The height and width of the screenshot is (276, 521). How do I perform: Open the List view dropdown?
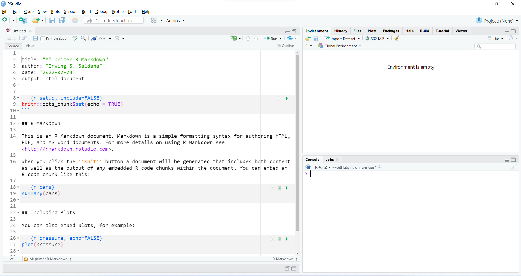pos(495,39)
